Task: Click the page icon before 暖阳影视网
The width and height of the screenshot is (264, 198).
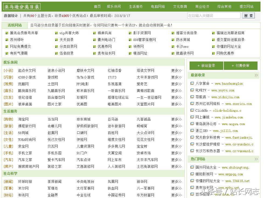Action: coord(192,174)
